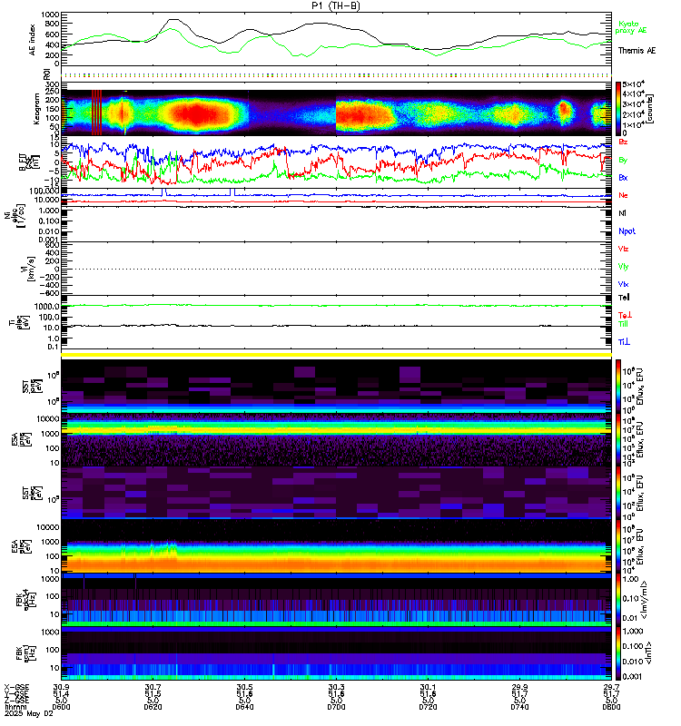The image size is (681, 726).
Task: Click the "FBK edc34 [Hz]" axis label
Action: 26,598
